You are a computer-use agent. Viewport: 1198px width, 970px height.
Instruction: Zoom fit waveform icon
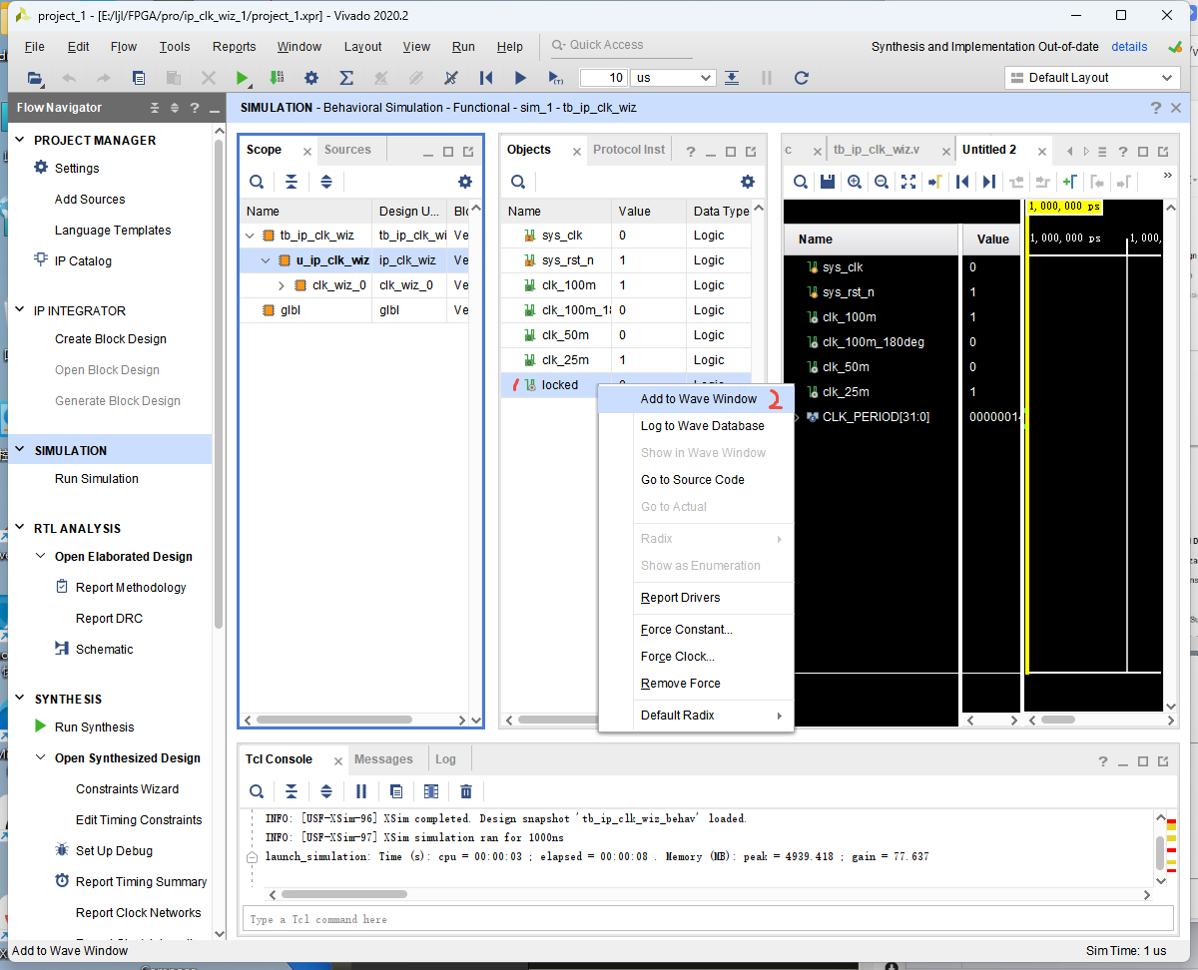click(908, 182)
